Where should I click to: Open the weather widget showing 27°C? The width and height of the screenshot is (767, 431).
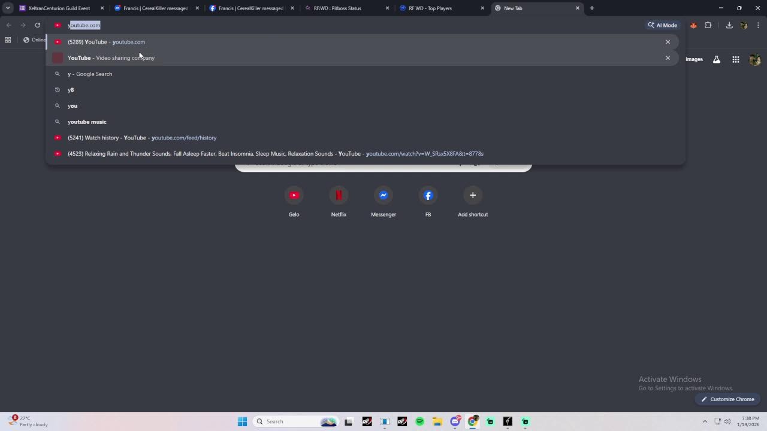pyautogui.click(x=28, y=421)
